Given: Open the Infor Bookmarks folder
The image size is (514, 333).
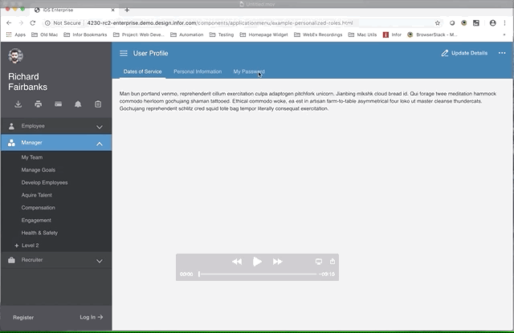Looking at the screenshot, I should (x=85, y=35).
